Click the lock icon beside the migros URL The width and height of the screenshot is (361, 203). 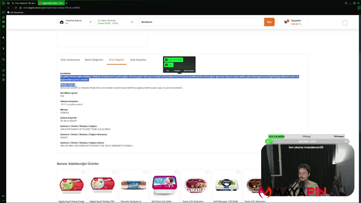pyautogui.click(x=20, y=8)
